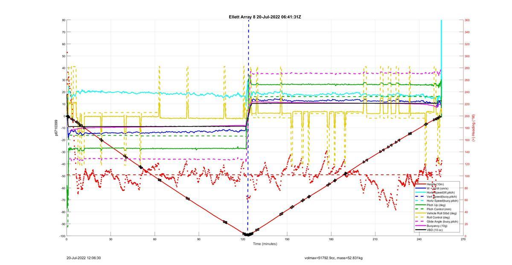
Task: Click the right y-axis tick label '360'
Action: point(467,20)
